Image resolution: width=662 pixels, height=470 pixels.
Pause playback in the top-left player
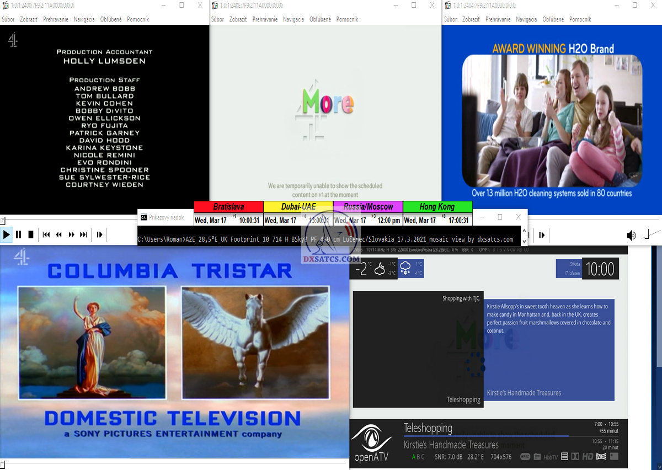(18, 234)
